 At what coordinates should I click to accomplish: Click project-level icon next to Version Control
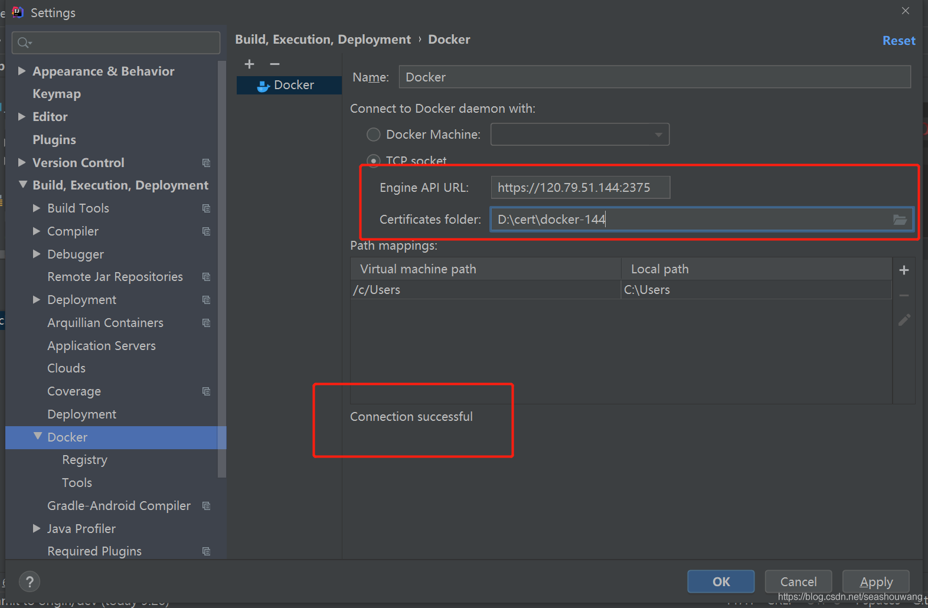[206, 163]
